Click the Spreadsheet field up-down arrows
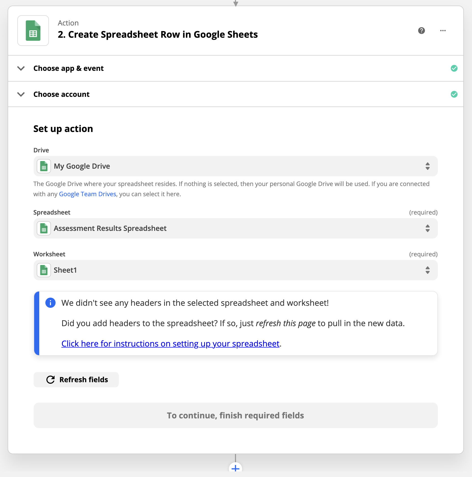The width and height of the screenshot is (472, 477). (x=428, y=228)
